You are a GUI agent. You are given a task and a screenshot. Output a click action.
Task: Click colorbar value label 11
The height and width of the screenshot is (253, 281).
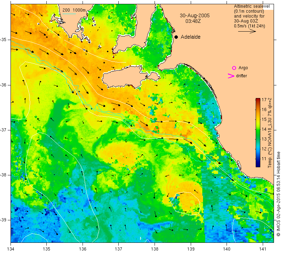(x=264, y=159)
